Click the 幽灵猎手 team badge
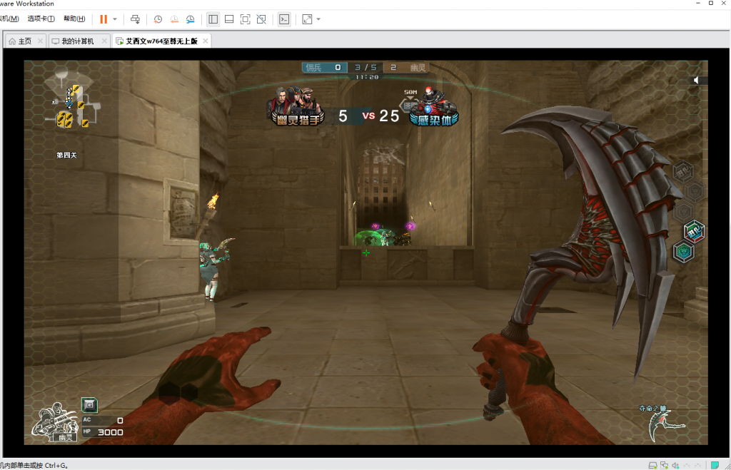 (x=298, y=107)
